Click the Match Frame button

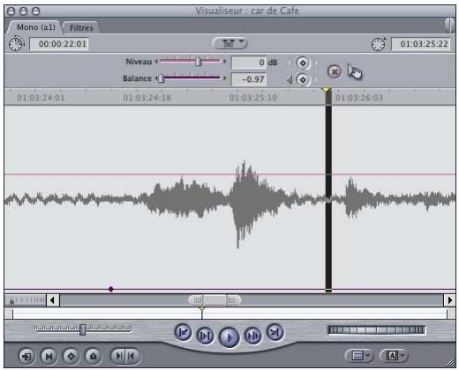[x=26, y=357]
